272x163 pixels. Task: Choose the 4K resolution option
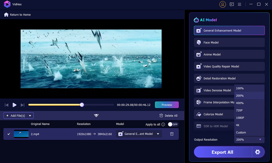tap(239, 125)
